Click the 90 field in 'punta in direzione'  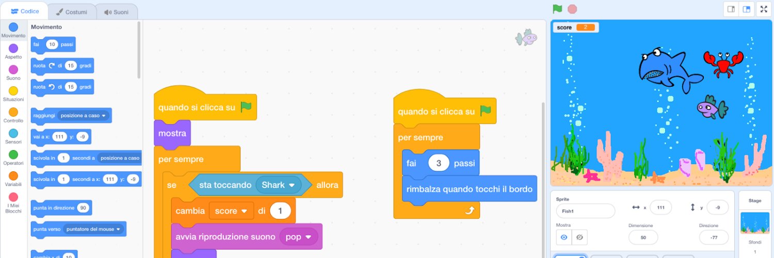(83, 208)
